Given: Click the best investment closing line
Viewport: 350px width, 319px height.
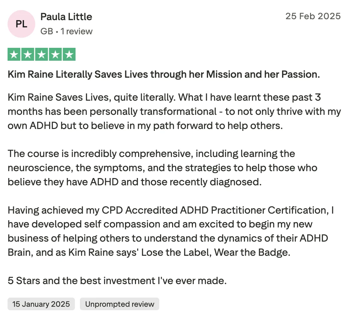Looking at the screenshot, I should (x=117, y=281).
